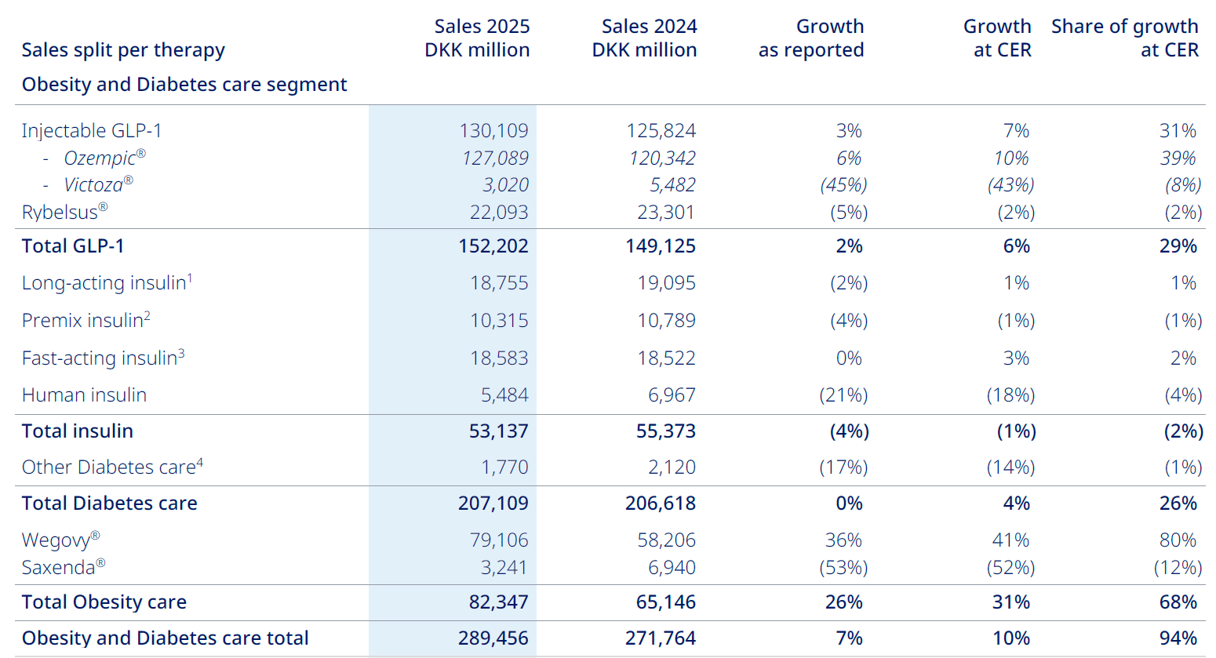Select 'Obesity and Diabetes care segment' subheading

184,85
